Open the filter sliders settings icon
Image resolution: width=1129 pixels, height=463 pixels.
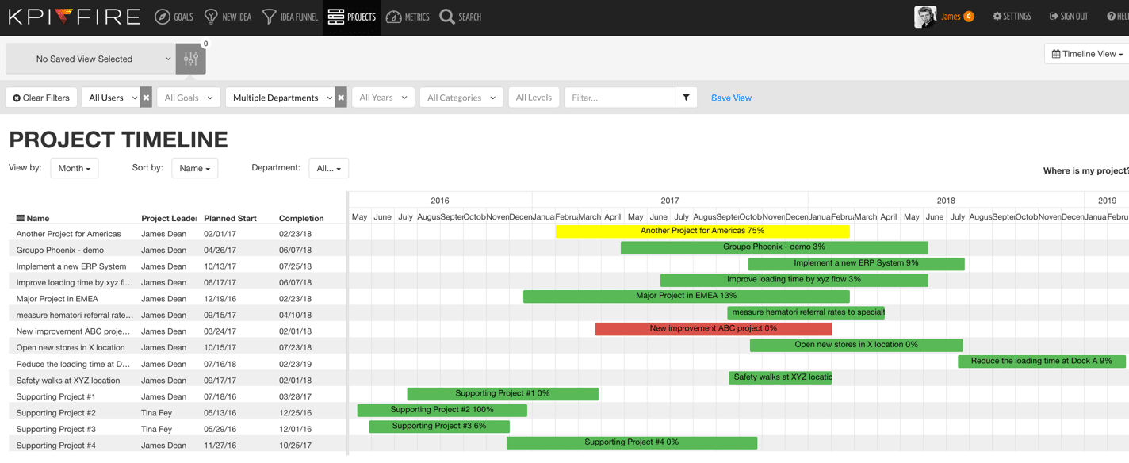pyautogui.click(x=191, y=59)
